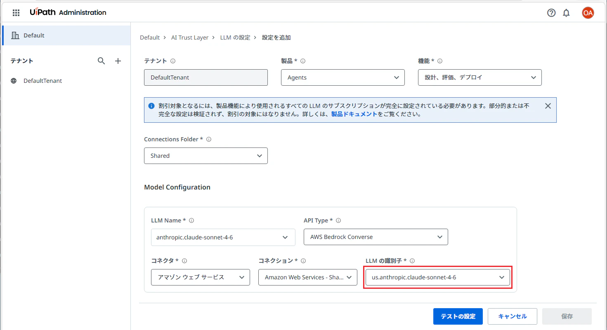Open the notifications bell

click(x=566, y=13)
